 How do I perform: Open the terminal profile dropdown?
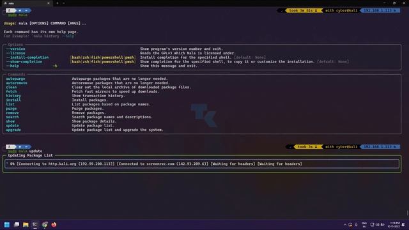pyautogui.click(x=64, y=3)
